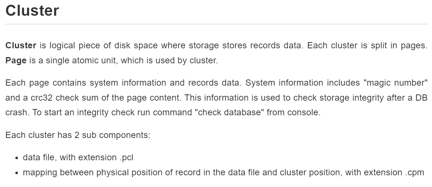This screenshot has width=432, height=187.
Task: Click the "Cluster" page heading
Action: pyautogui.click(x=32, y=11)
